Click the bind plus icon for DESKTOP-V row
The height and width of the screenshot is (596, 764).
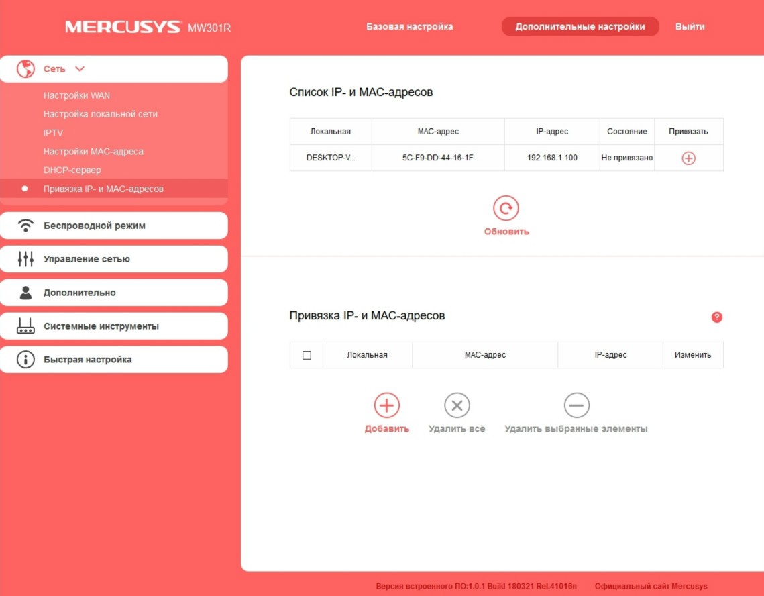[688, 158]
